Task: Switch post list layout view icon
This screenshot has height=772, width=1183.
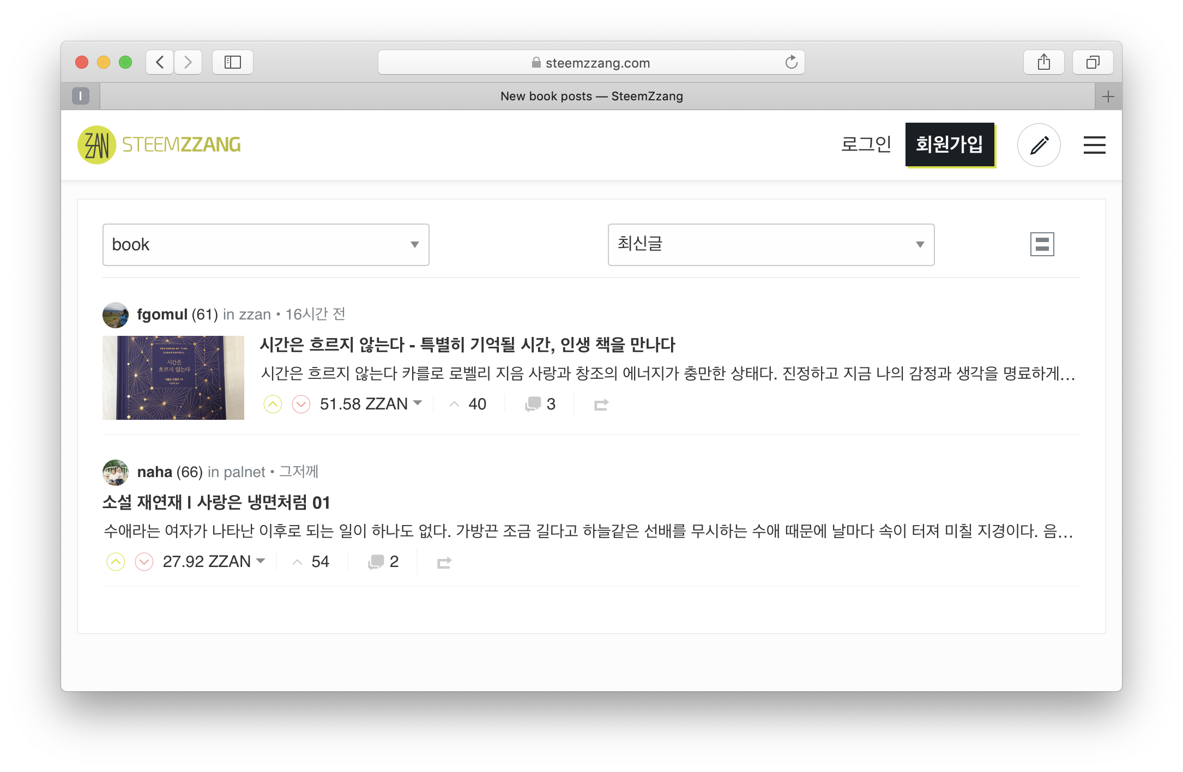Action: click(x=1042, y=244)
